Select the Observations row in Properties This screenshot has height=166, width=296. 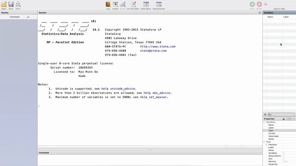[x=279, y=156]
